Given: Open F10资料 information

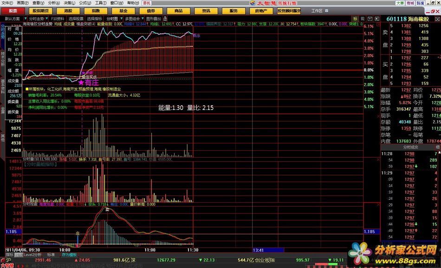Looking at the screenshot, I should click(58, 19).
